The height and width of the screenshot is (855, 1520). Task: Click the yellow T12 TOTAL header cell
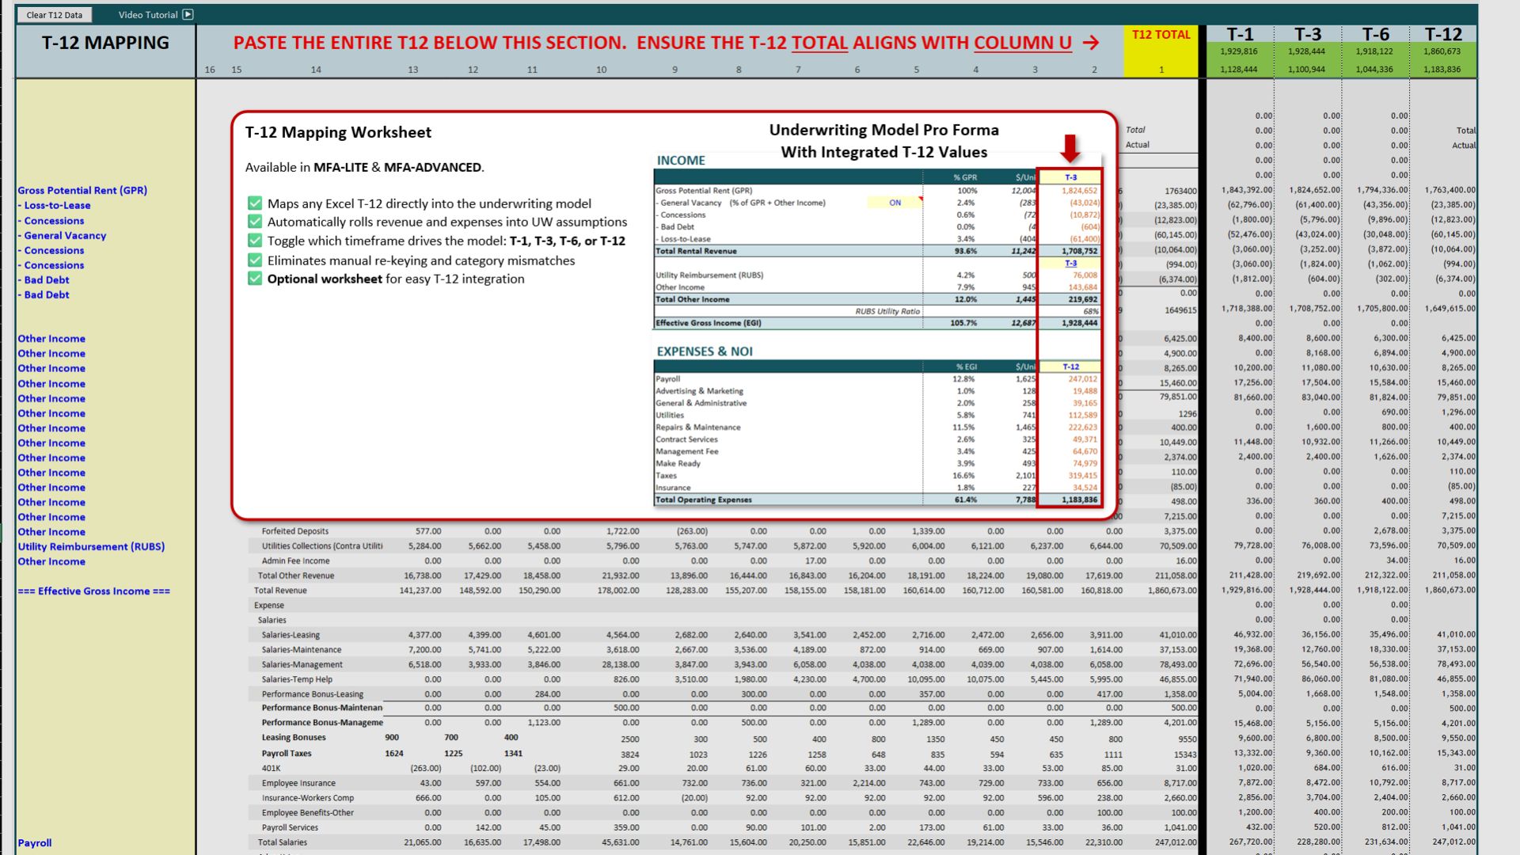pos(1161,35)
